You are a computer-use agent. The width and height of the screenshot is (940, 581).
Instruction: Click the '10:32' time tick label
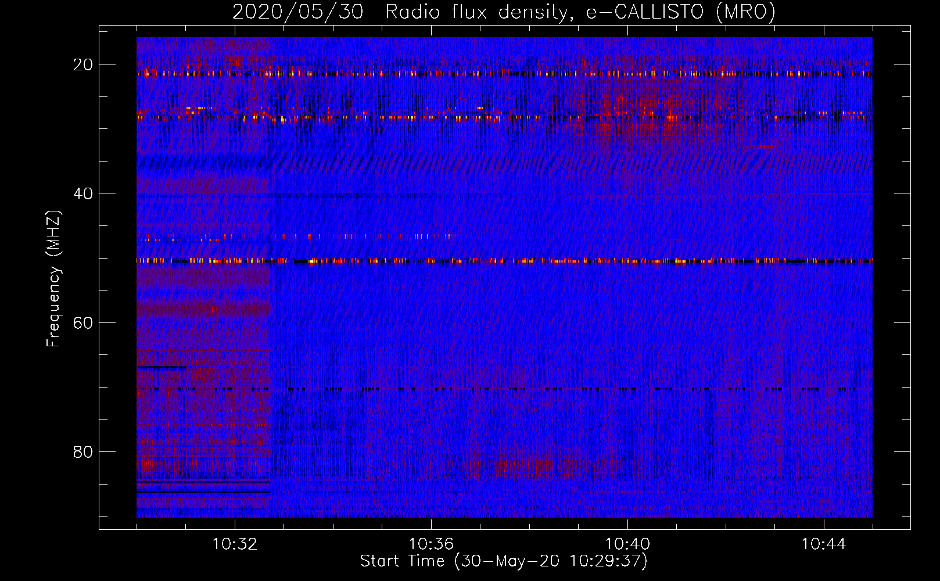(235, 544)
